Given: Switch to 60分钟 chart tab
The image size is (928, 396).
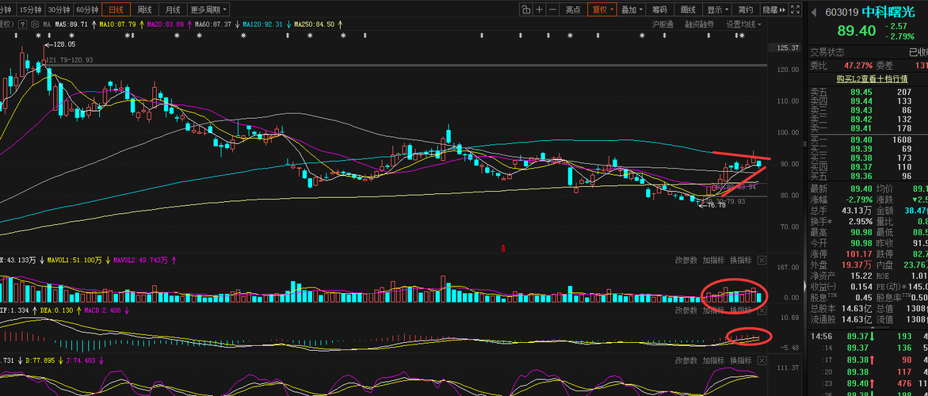Looking at the screenshot, I should point(87,10).
